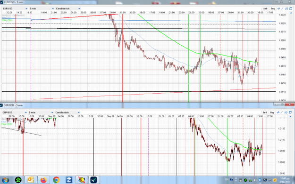Click Sep 29 date label on GBP/USD time axis
The height and width of the screenshot is (184, 295).
(110, 116)
